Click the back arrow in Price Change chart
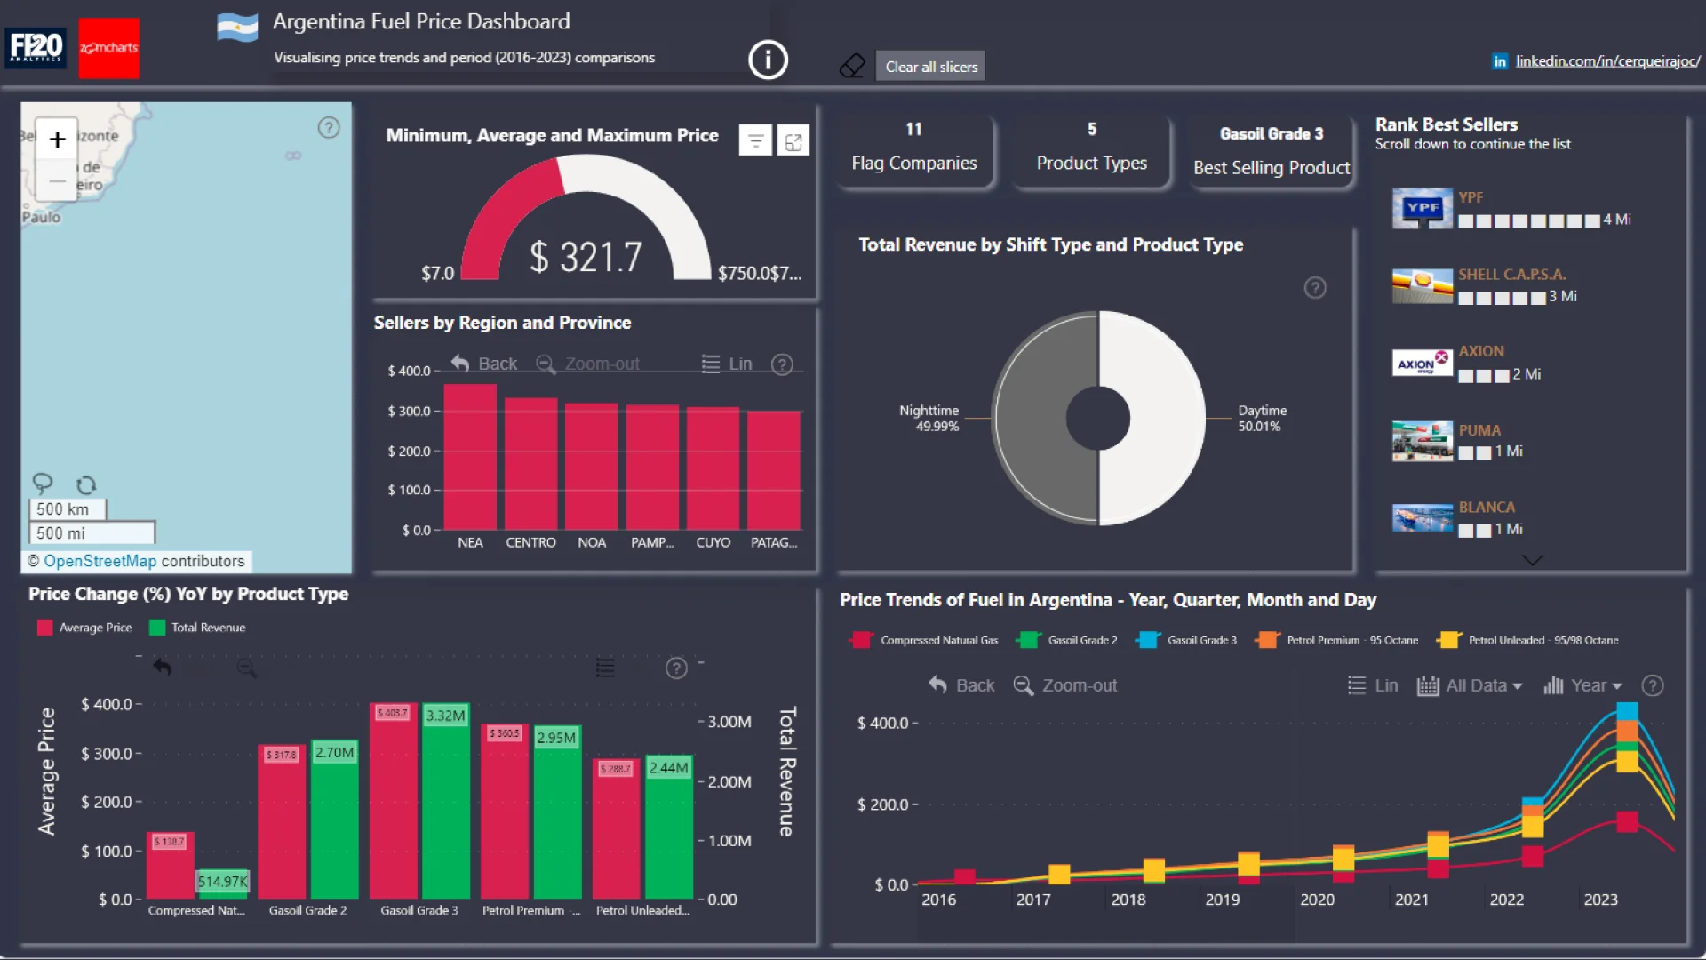The image size is (1706, 960). tap(162, 667)
